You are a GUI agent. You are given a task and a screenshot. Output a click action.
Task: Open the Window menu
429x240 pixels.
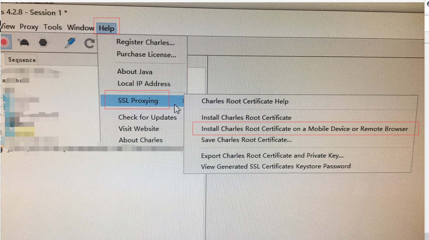click(x=80, y=28)
